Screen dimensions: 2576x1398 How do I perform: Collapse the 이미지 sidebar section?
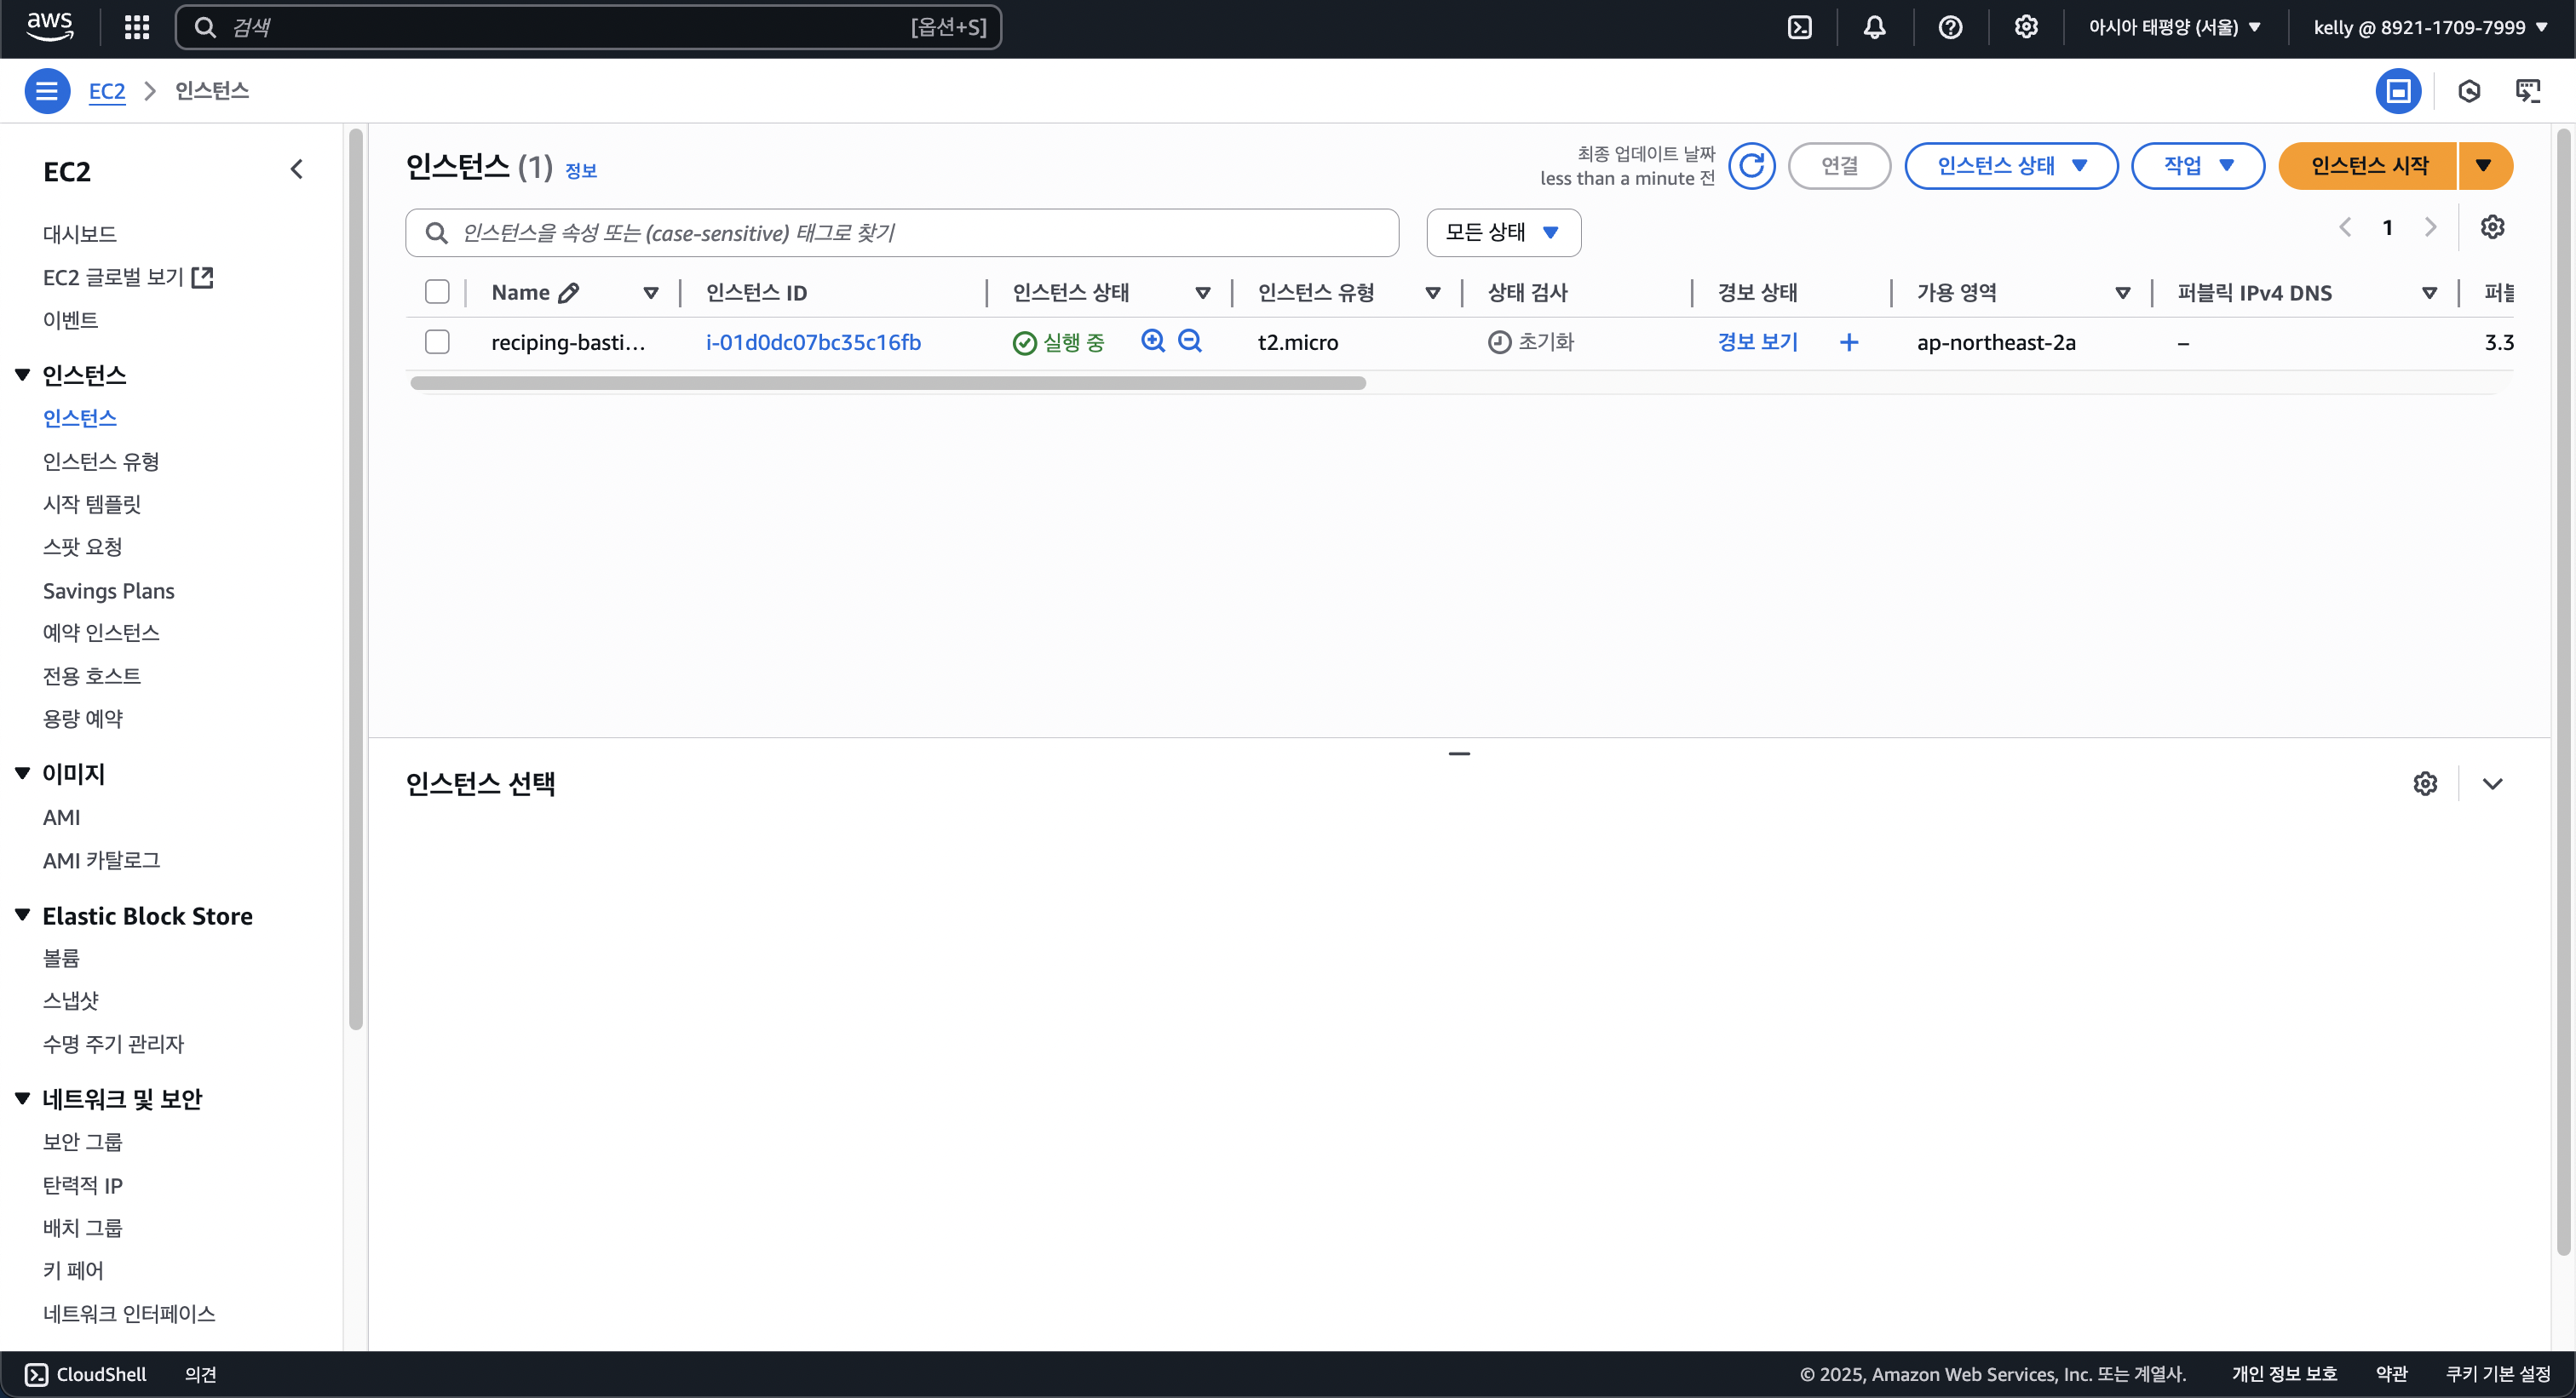pos(23,773)
